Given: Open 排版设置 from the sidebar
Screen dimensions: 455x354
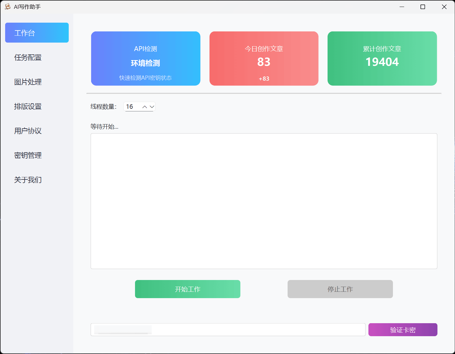Looking at the screenshot, I should point(28,106).
